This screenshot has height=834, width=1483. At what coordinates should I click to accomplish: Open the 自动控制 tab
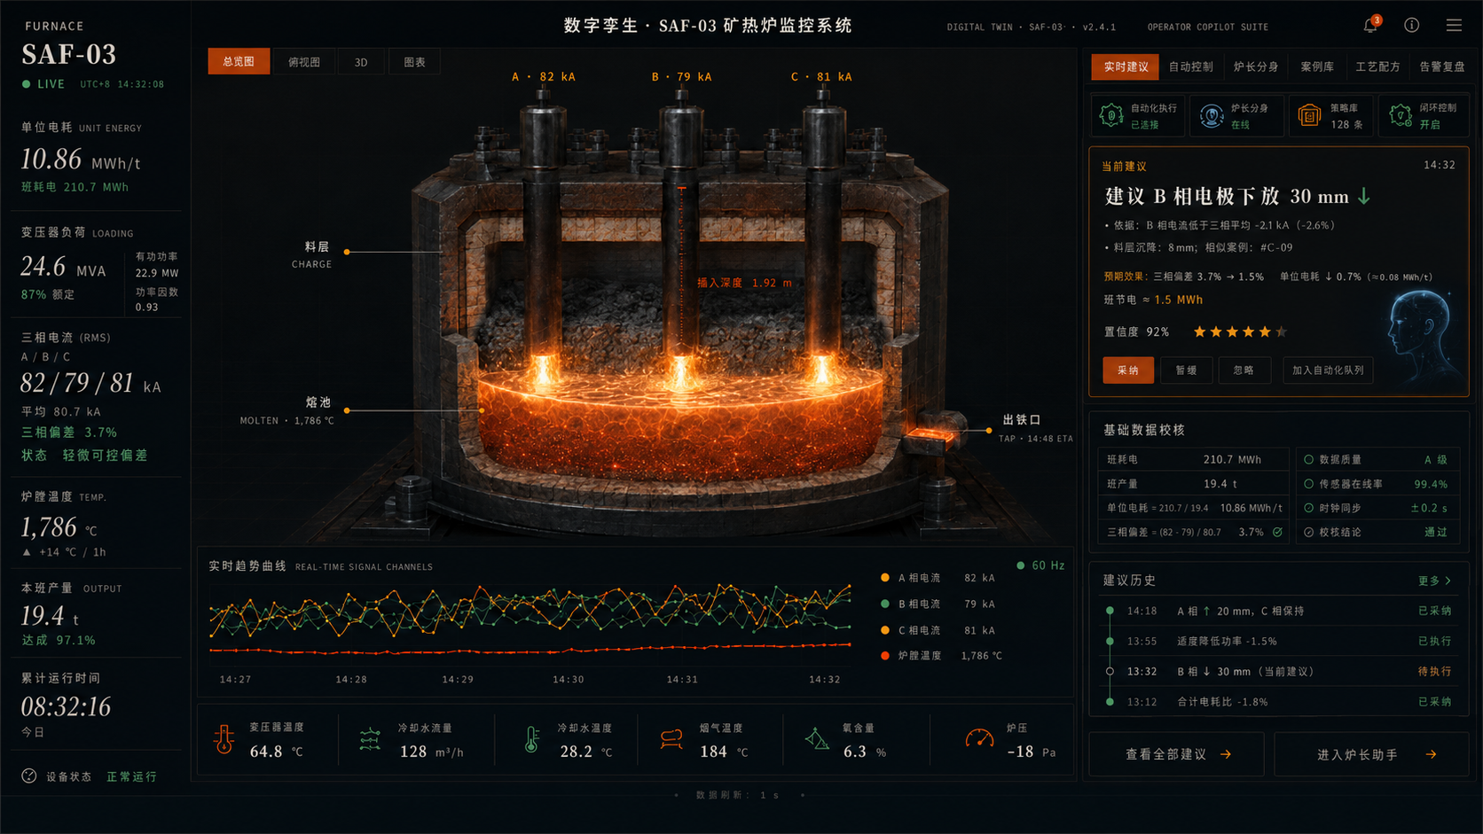click(x=1190, y=66)
